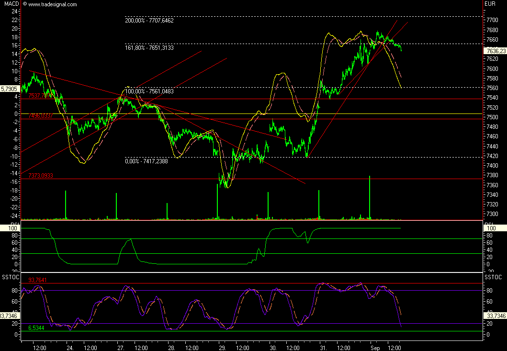Screen dimensions: 507x351
Task: Click the 24. date on time axis
Action: [x=70, y=348]
